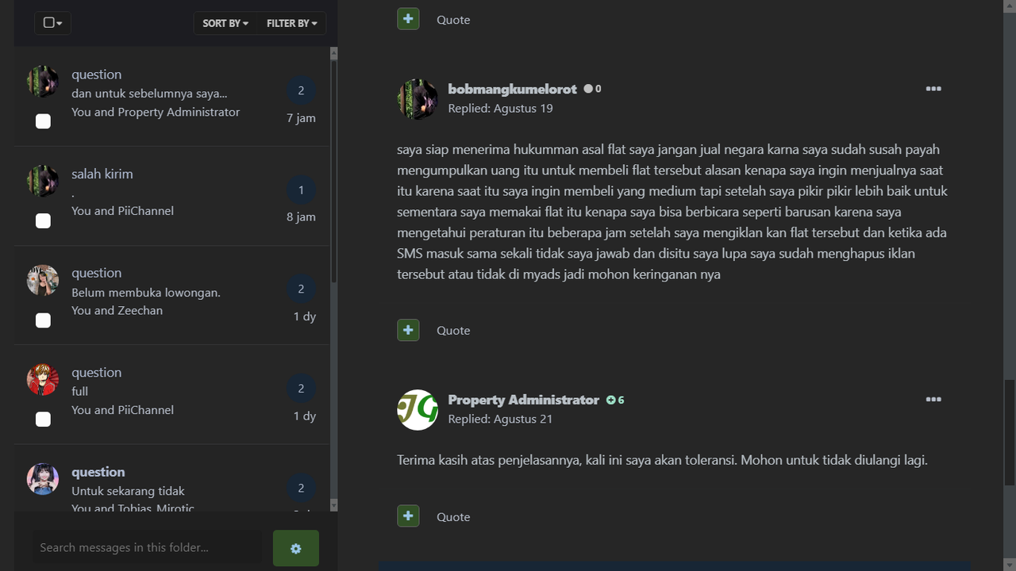Open the question titled above the "full" preview
Image resolution: width=1016 pixels, height=571 pixels.
pyautogui.click(x=96, y=373)
